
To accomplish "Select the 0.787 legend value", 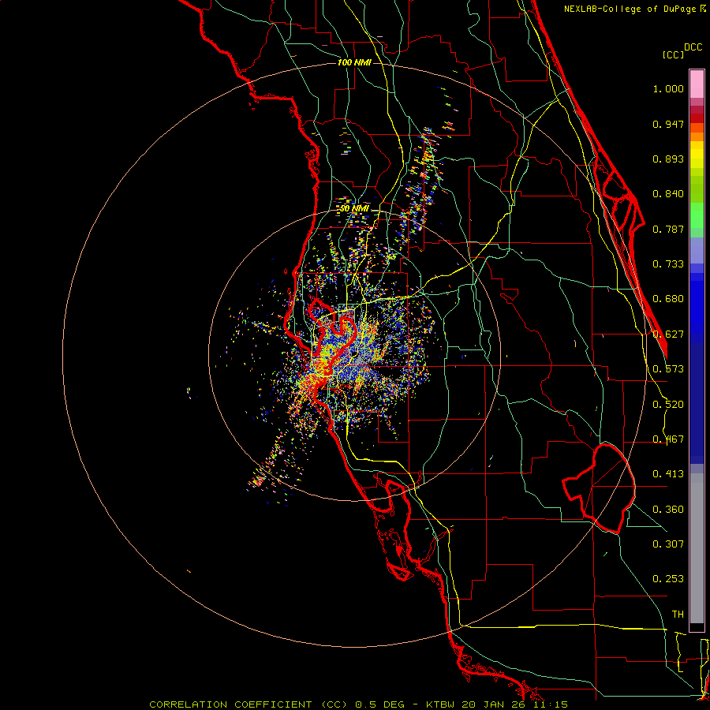I will 668,229.
